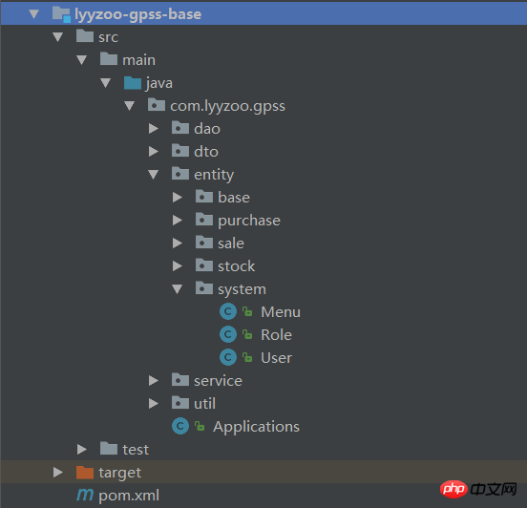Expand the dao package
This screenshot has height=508, width=527.
[x=154, y=128]
